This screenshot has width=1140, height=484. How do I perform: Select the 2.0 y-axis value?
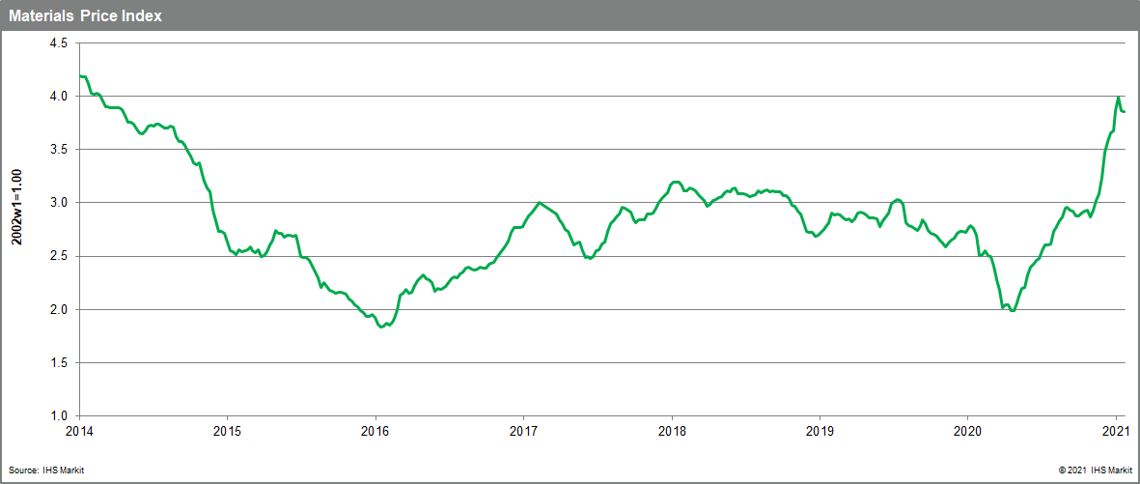click(56, 309)
